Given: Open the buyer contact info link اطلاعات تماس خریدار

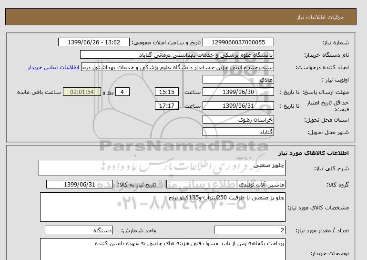Looking at the screenshot, I should point(53,67).
